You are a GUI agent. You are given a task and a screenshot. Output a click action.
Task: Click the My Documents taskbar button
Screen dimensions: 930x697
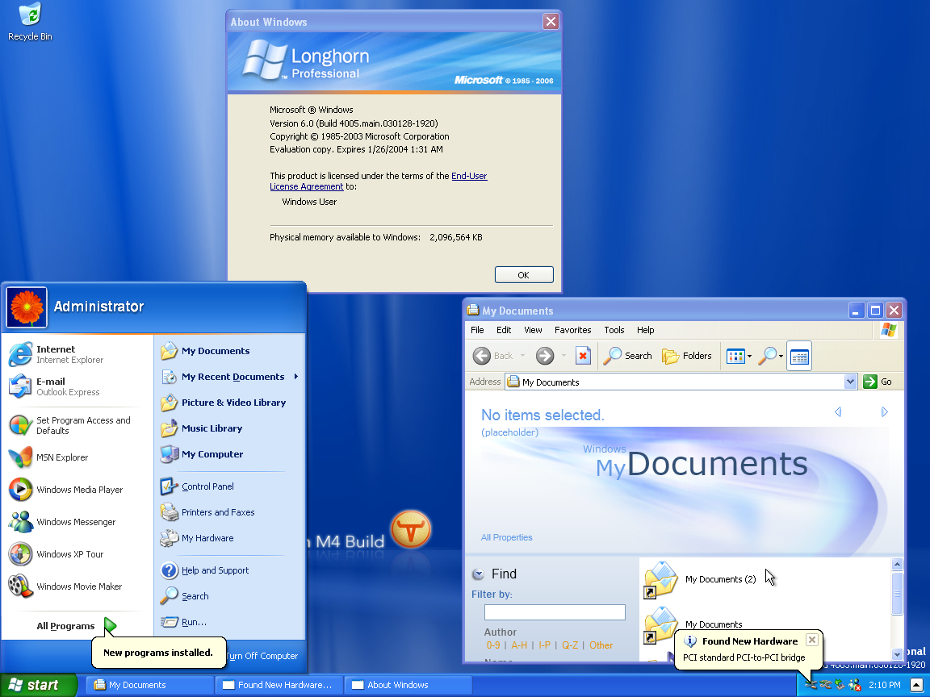pos(149,685)
